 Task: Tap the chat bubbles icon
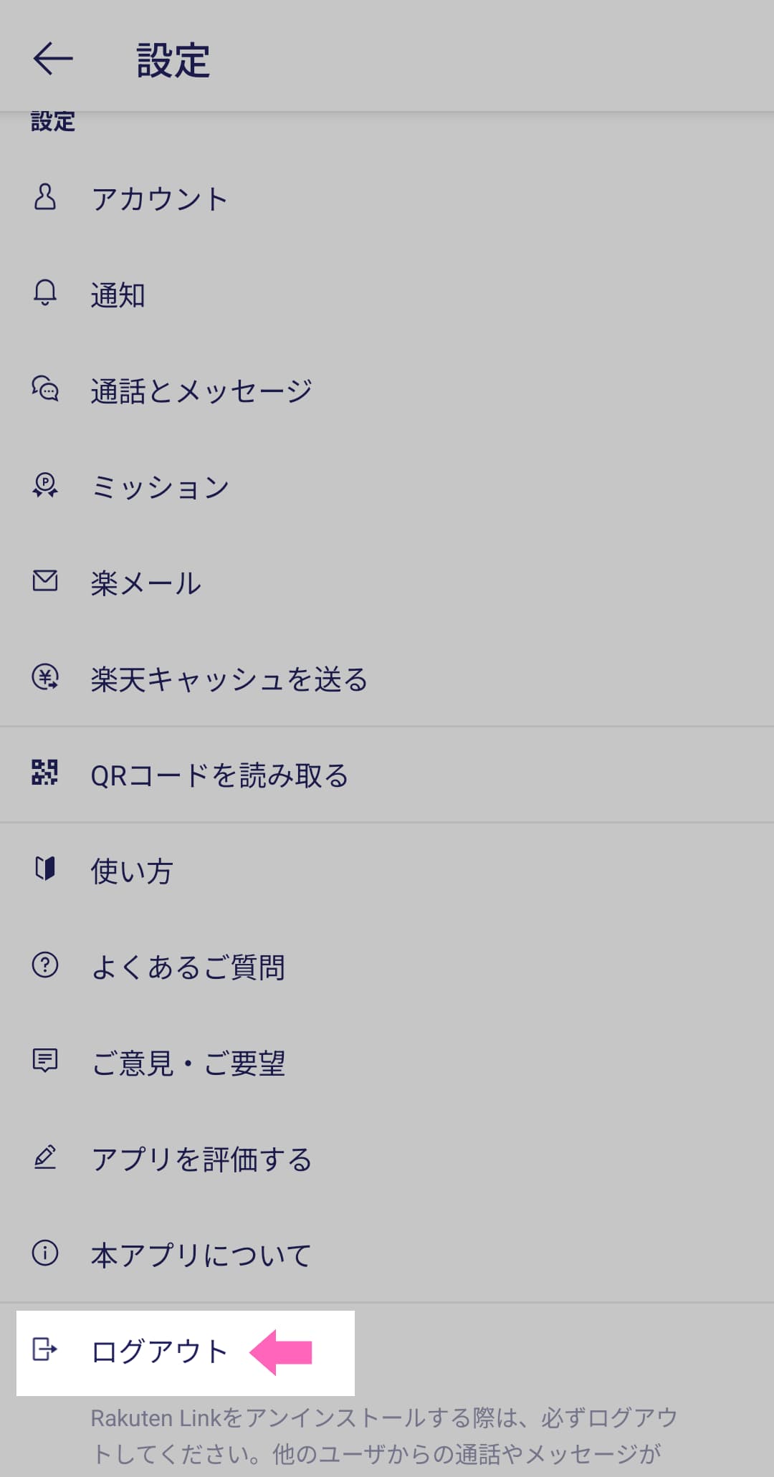coord(45,389)
